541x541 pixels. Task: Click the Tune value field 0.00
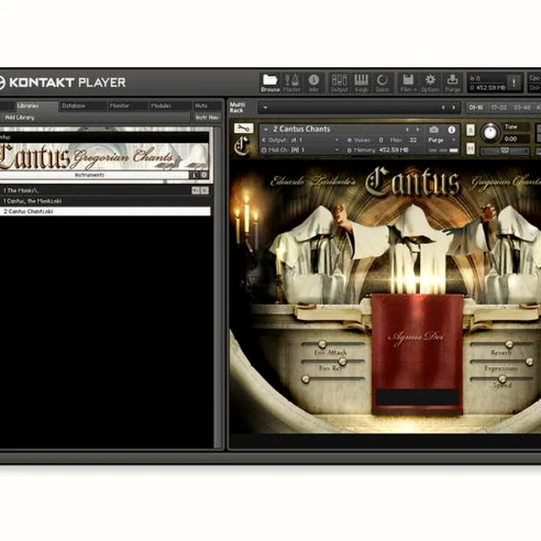(515, 139)
